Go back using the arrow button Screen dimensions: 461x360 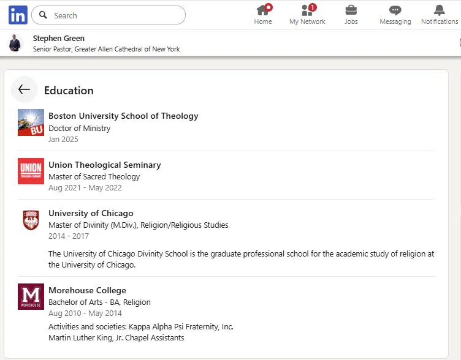tap(24, 89)
